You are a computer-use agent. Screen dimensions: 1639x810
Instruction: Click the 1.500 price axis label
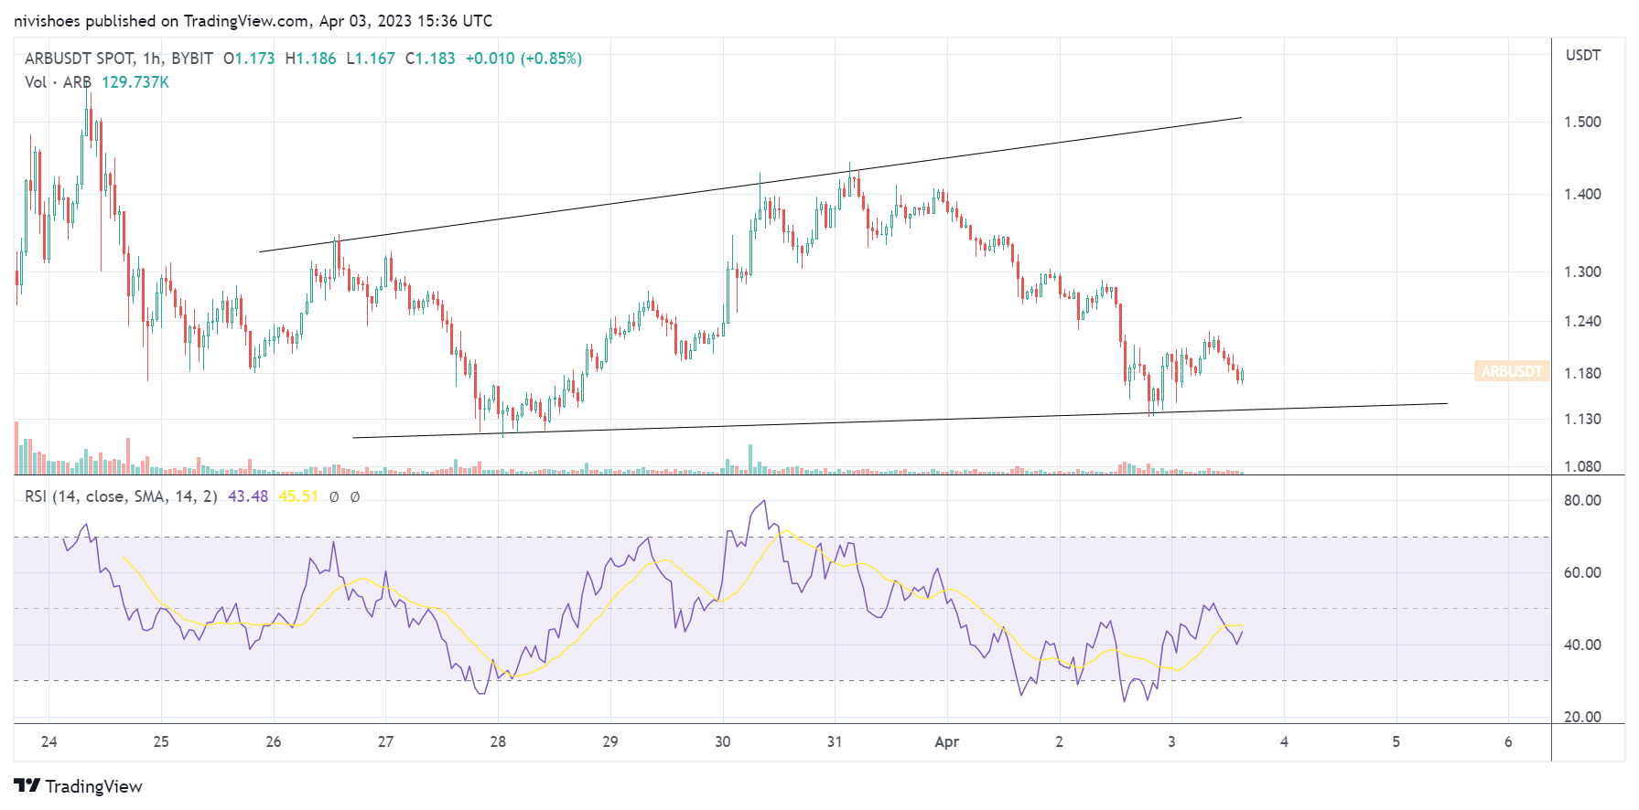point(1582,123)
